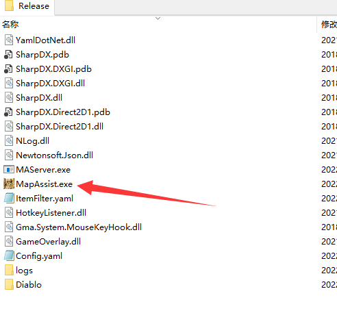Sort by the 名称 column header

click(x=10, y=24)
